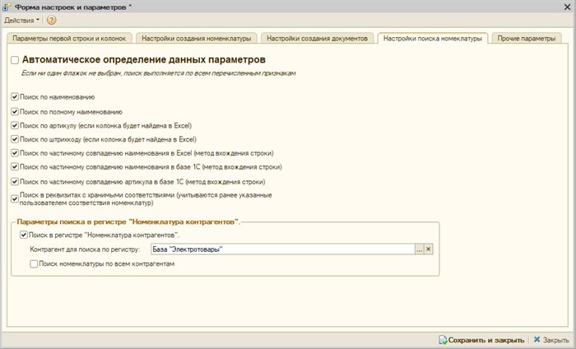Toggle partial артикул match in базе 1С
This screenshot has width=576, height=349.
click(x=15, y=181)
